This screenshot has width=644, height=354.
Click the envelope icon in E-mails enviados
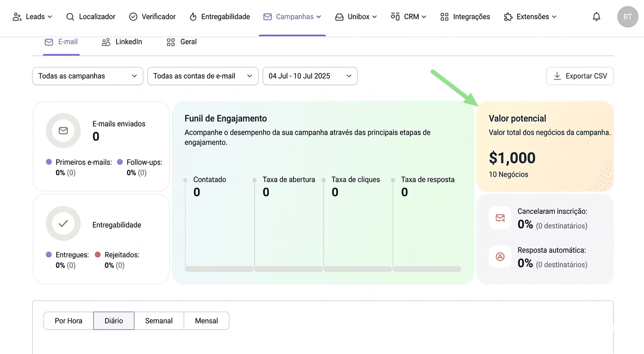tap(63, 131)
